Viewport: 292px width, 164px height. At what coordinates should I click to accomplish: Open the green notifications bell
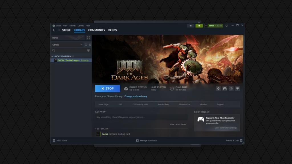click(199, 26)
